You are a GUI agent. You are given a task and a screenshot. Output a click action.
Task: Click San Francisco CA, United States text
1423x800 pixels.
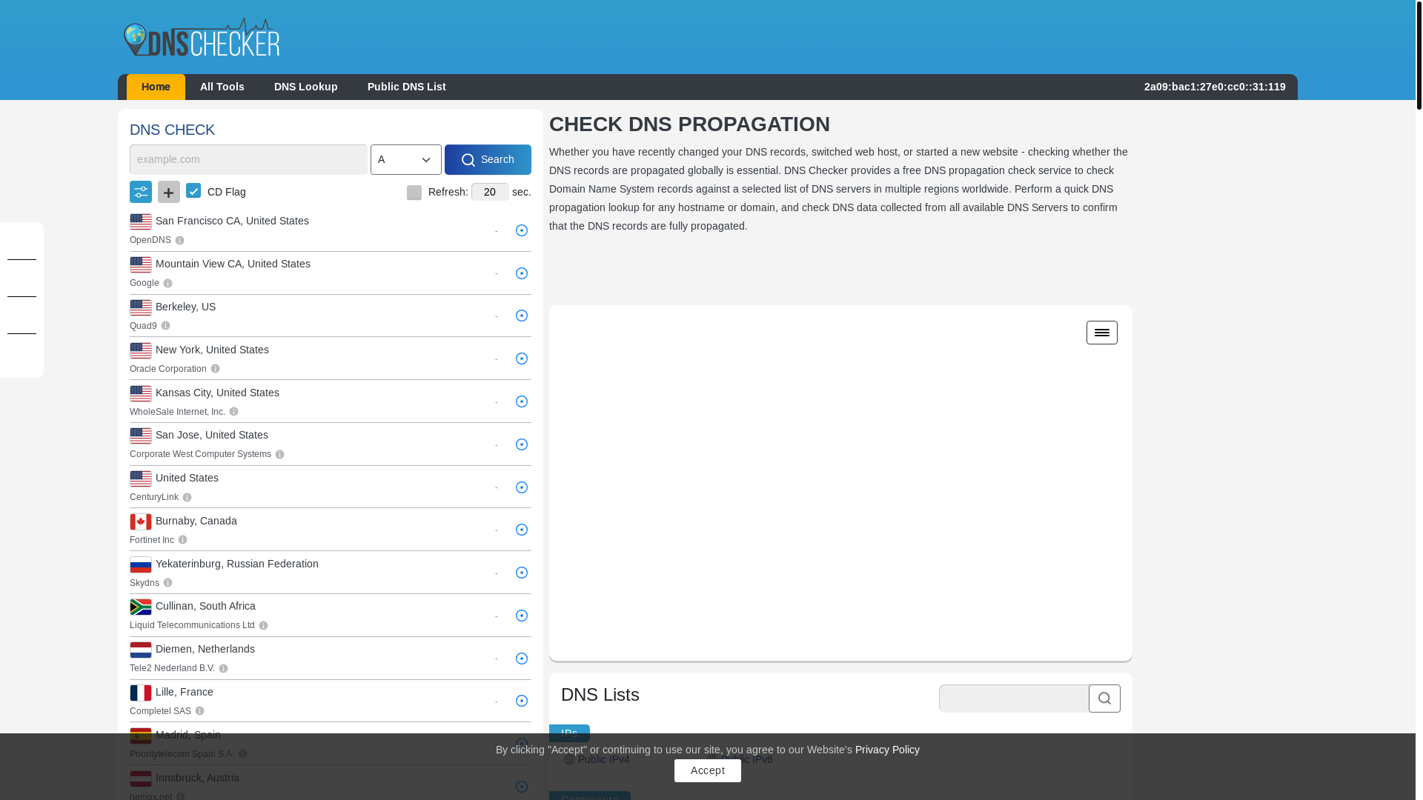(232, 221)
